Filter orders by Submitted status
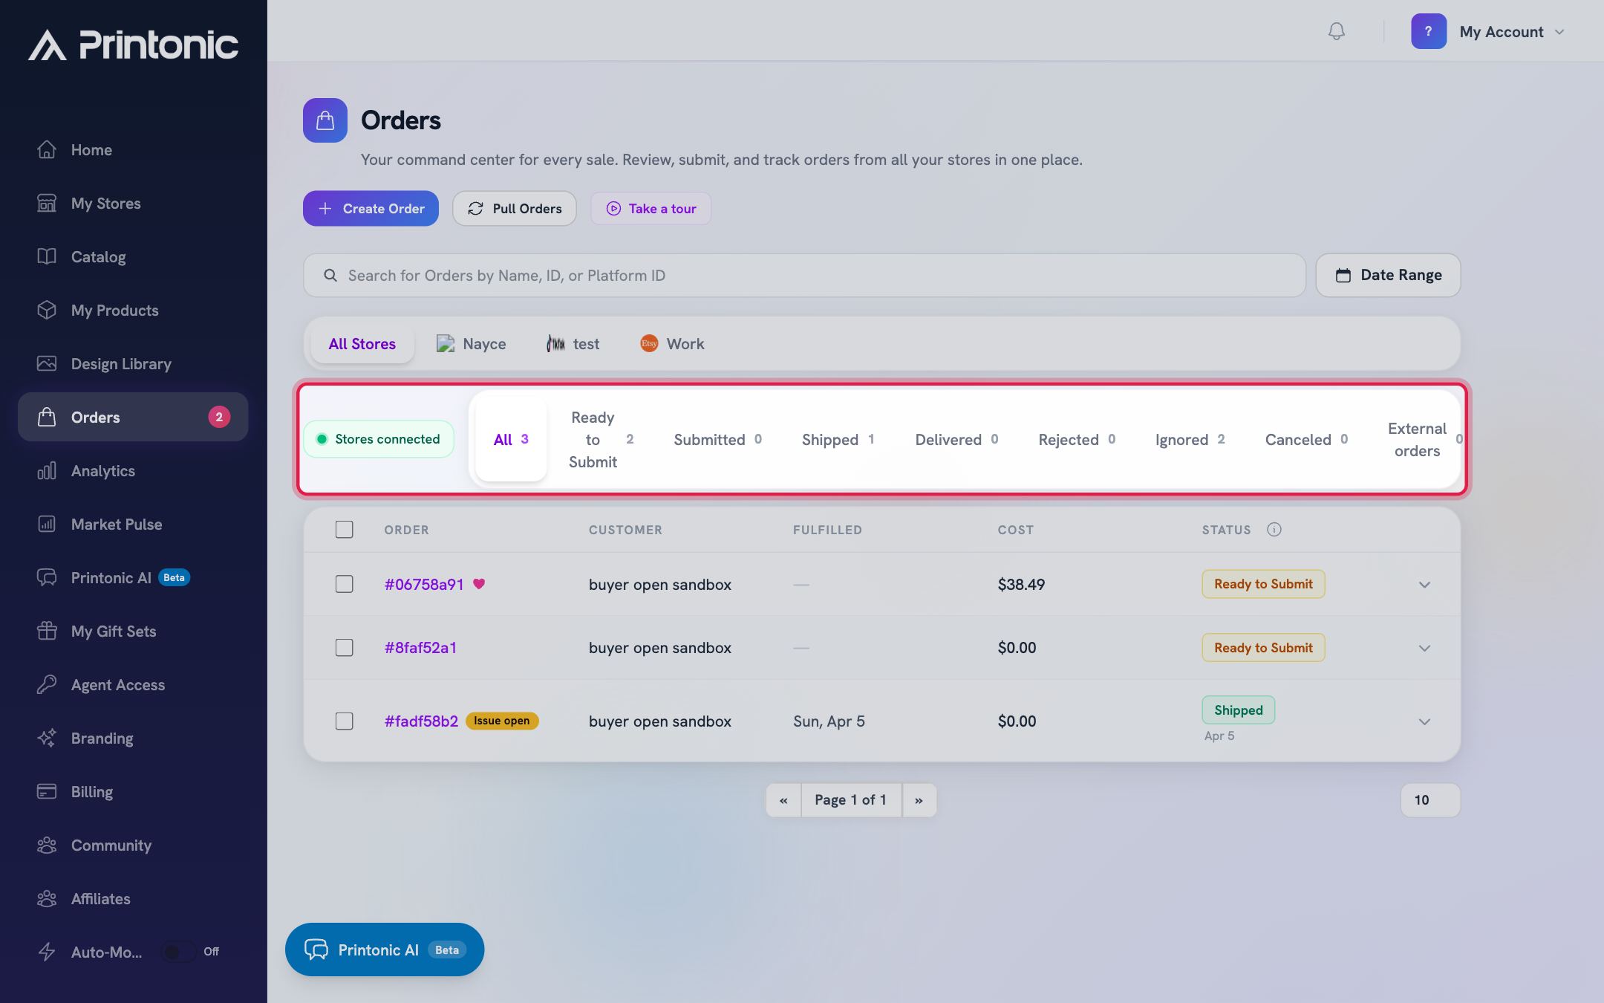Viewport: 1604px width, 1003px height. point(717,439)
